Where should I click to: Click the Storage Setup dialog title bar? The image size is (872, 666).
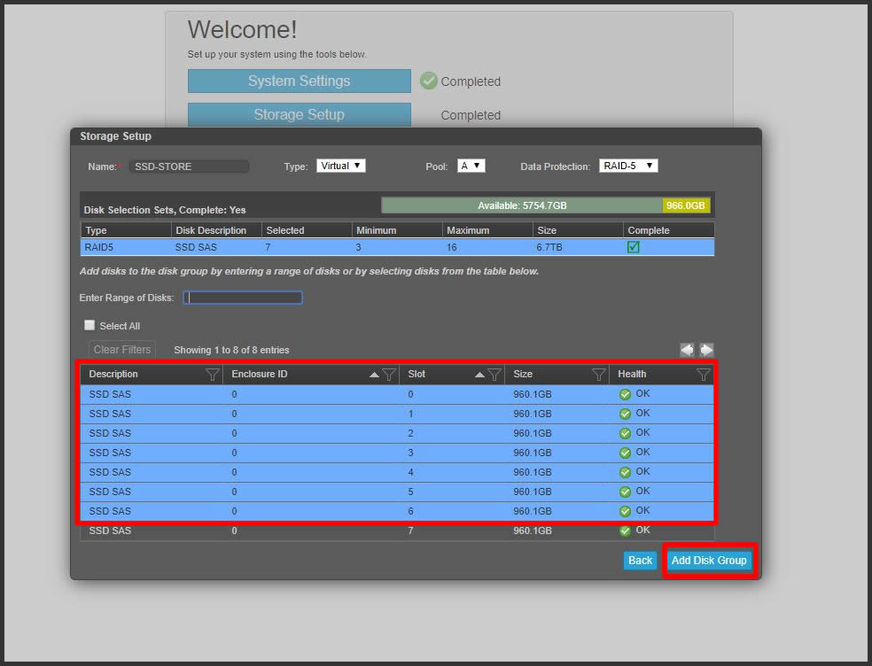416,136
